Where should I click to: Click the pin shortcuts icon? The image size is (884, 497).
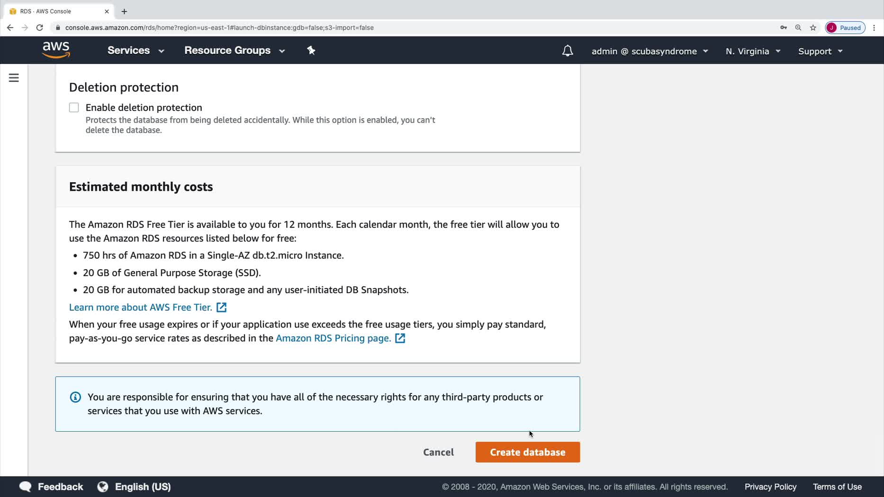[311, 50]
